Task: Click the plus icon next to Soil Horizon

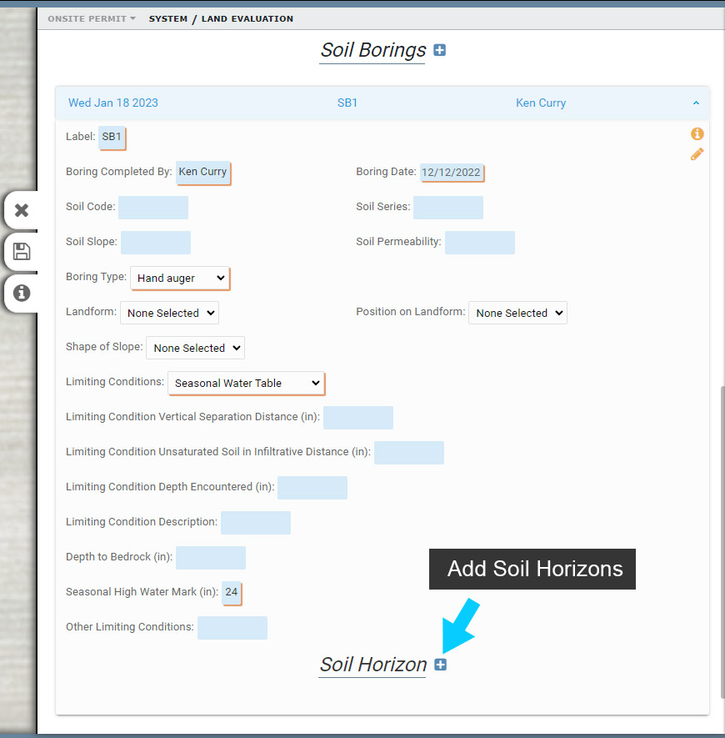Action: 441,665
